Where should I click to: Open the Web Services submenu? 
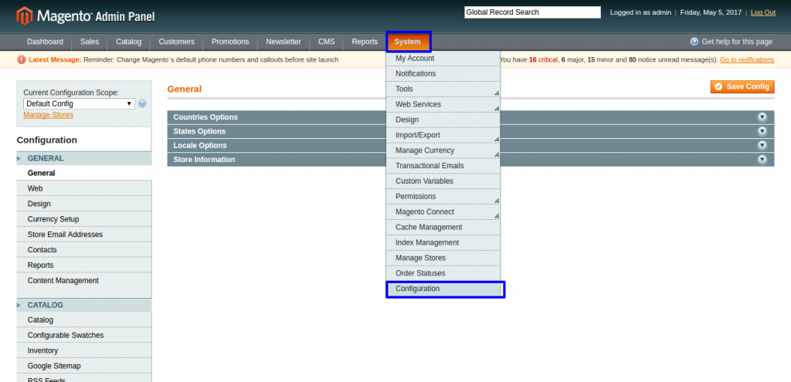pyautogui.click(x=443, y=104)
